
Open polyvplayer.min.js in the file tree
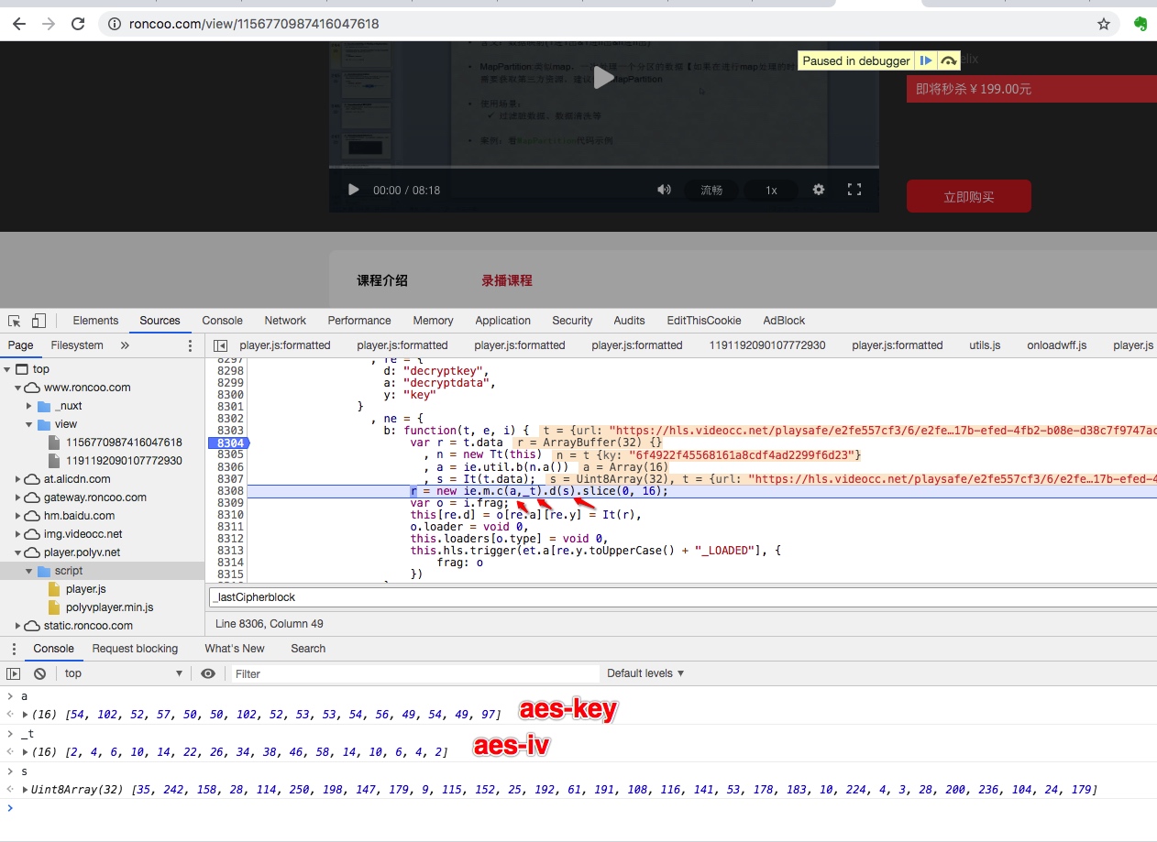click(109, 607)
